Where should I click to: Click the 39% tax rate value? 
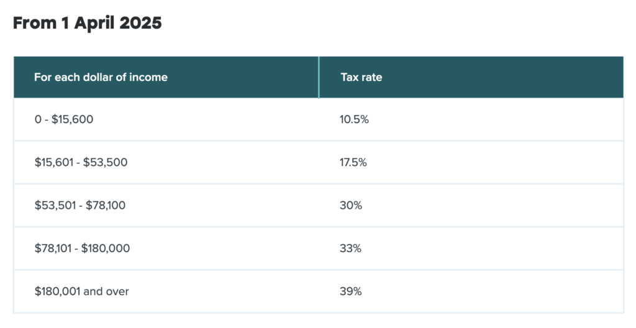tap(351, 291)
